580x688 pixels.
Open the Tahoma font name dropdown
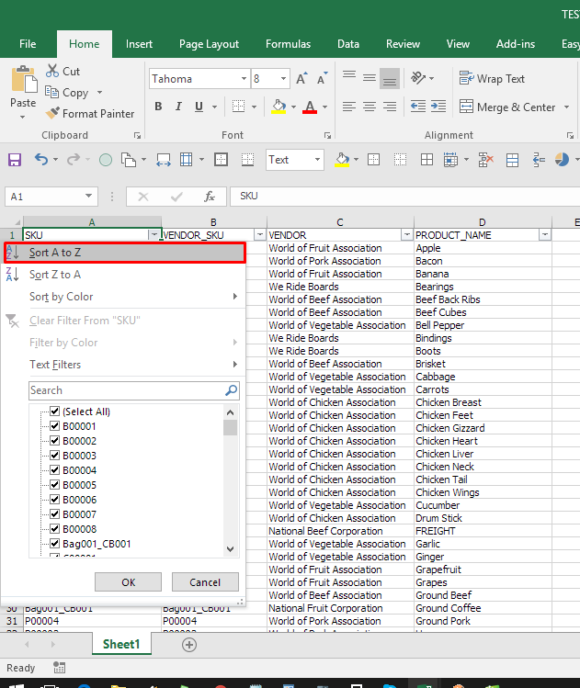tap(242, 79)
